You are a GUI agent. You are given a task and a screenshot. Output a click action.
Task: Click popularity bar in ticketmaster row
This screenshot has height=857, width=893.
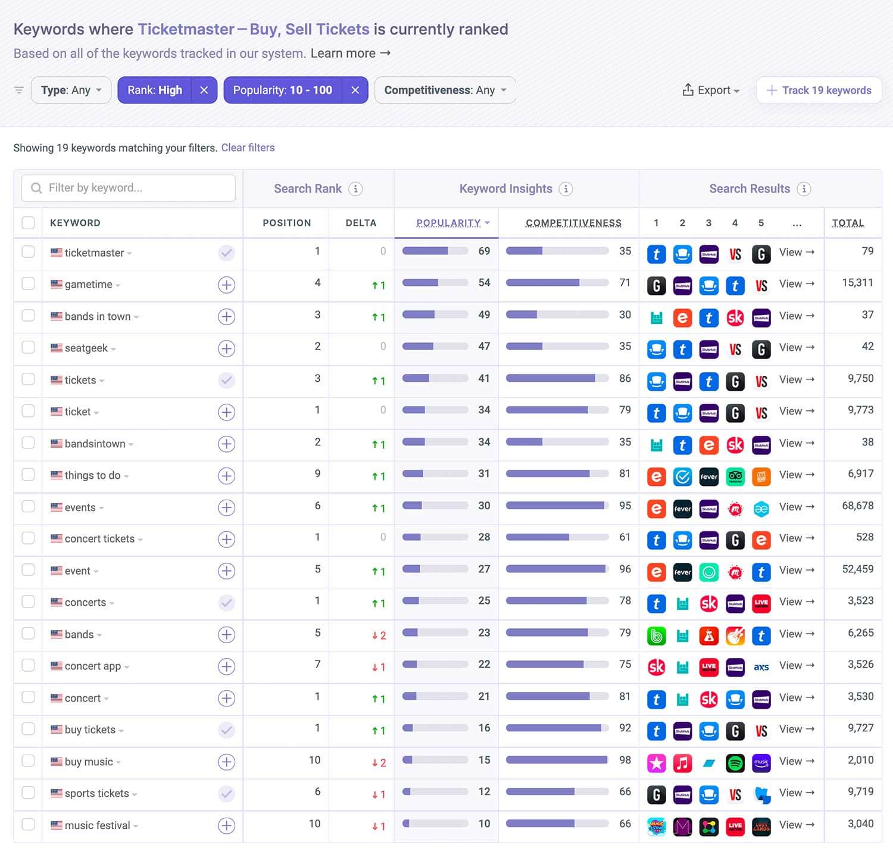(435, 251)
